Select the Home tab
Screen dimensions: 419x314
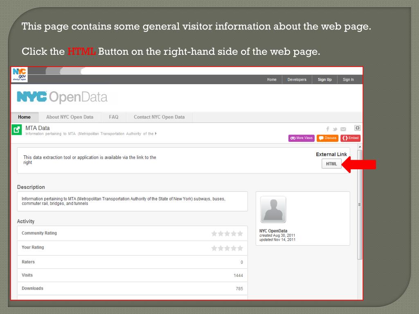click(24, 117)
